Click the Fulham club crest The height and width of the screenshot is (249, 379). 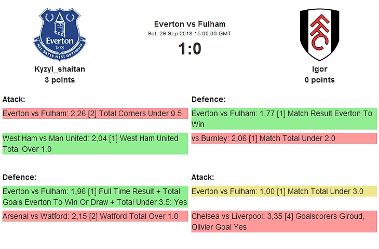(x=319, y=34)
